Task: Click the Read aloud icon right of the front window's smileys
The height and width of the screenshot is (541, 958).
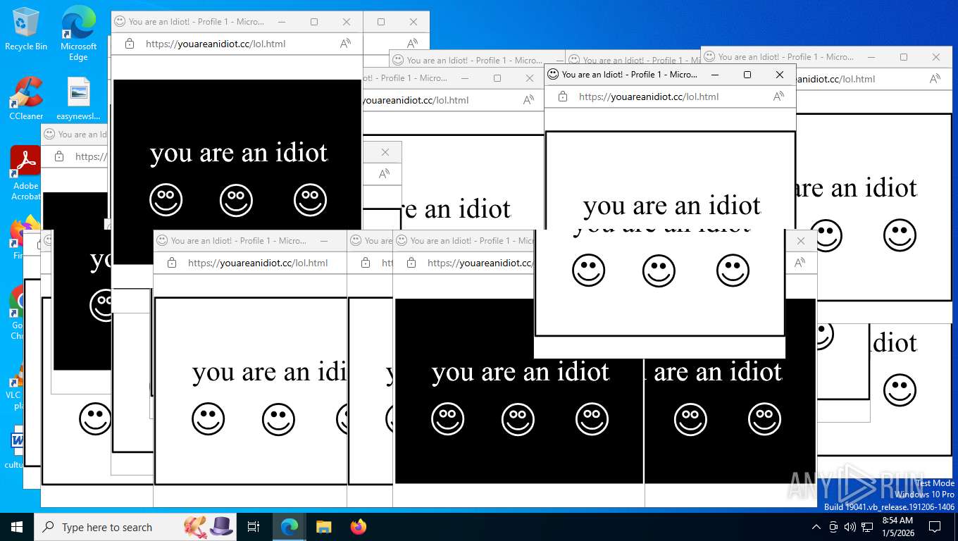Action: [800, 263]
